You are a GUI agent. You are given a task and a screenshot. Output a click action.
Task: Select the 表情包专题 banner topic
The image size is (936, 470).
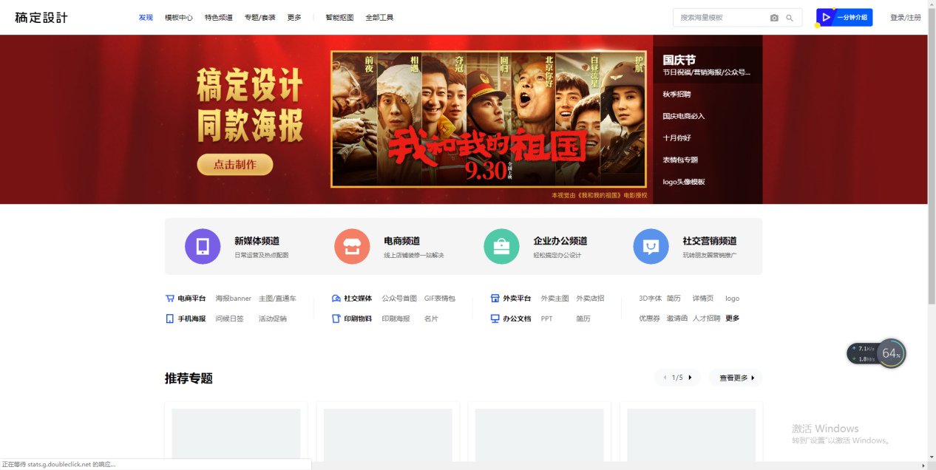click(x=680, y=160)
